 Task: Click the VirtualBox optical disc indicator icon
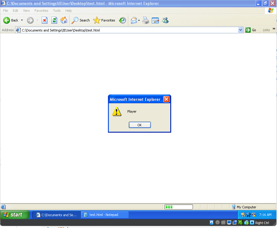point(217,223)
